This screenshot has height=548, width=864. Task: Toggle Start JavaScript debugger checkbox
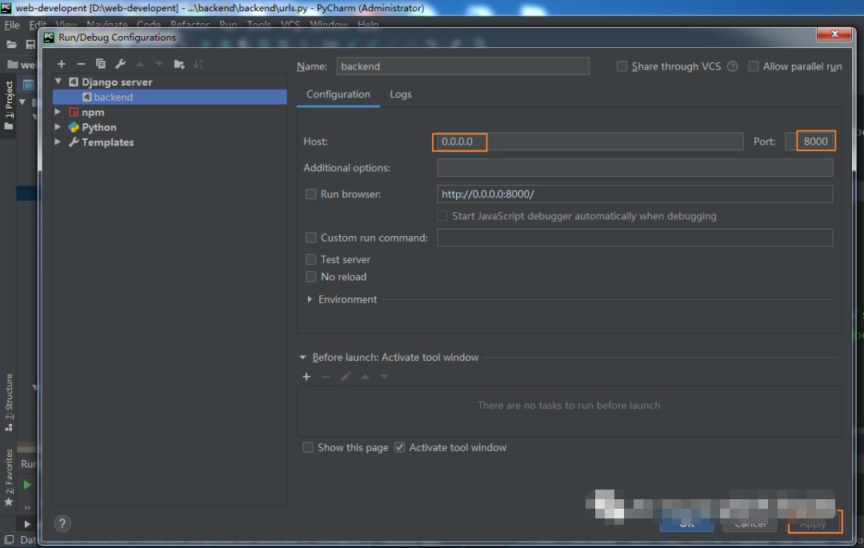pos(442,216)
